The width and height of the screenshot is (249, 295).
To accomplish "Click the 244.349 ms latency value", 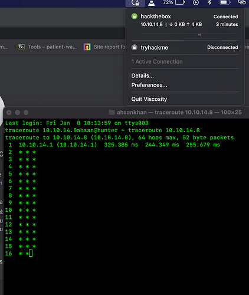I will tap(162, 145).
